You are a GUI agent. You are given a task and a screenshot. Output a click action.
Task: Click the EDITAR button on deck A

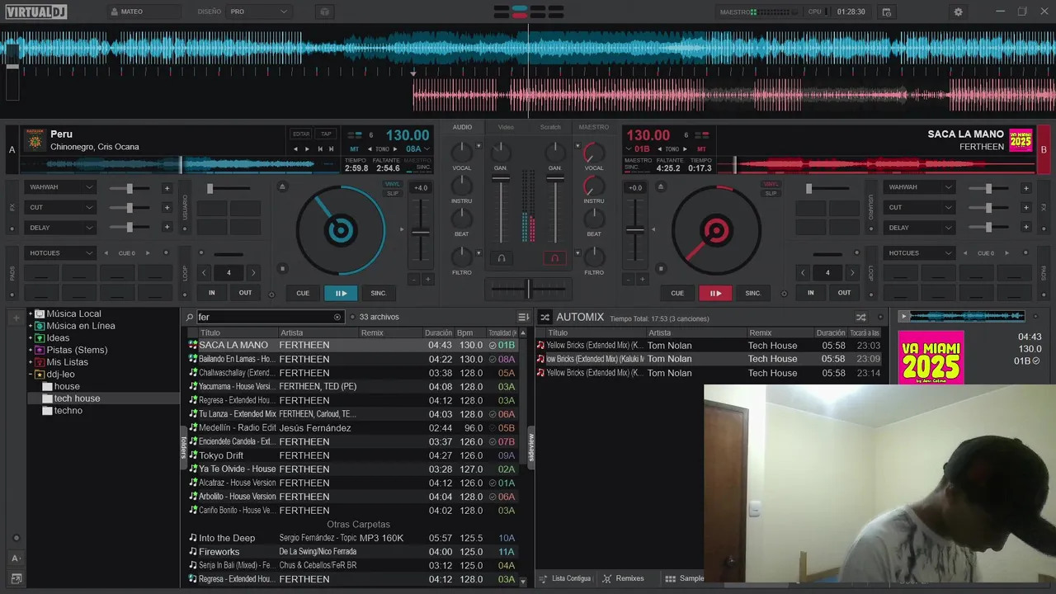301,134
